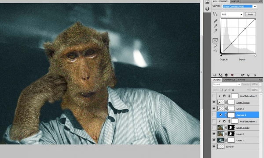This screenshot has width=264, height=158.
Task: Switch to the Layers tab
Action: [x=216, y=79]
